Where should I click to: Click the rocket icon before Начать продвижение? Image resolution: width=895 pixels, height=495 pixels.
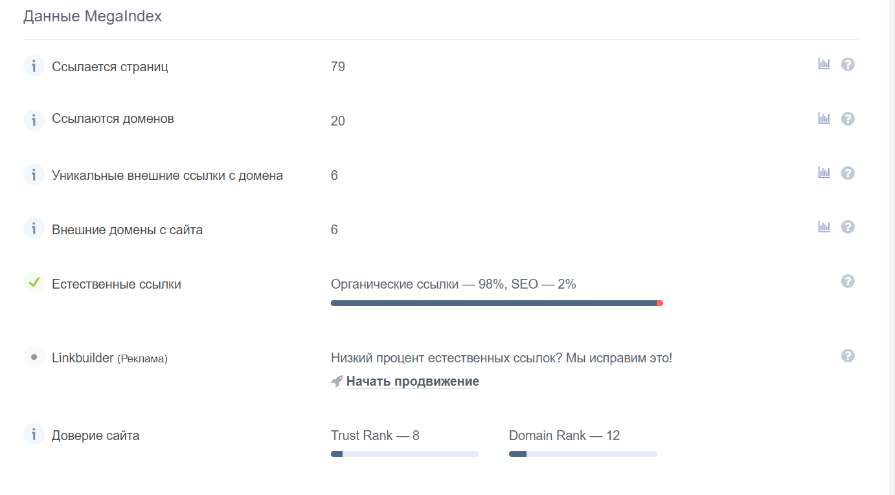tap(337, 382)
